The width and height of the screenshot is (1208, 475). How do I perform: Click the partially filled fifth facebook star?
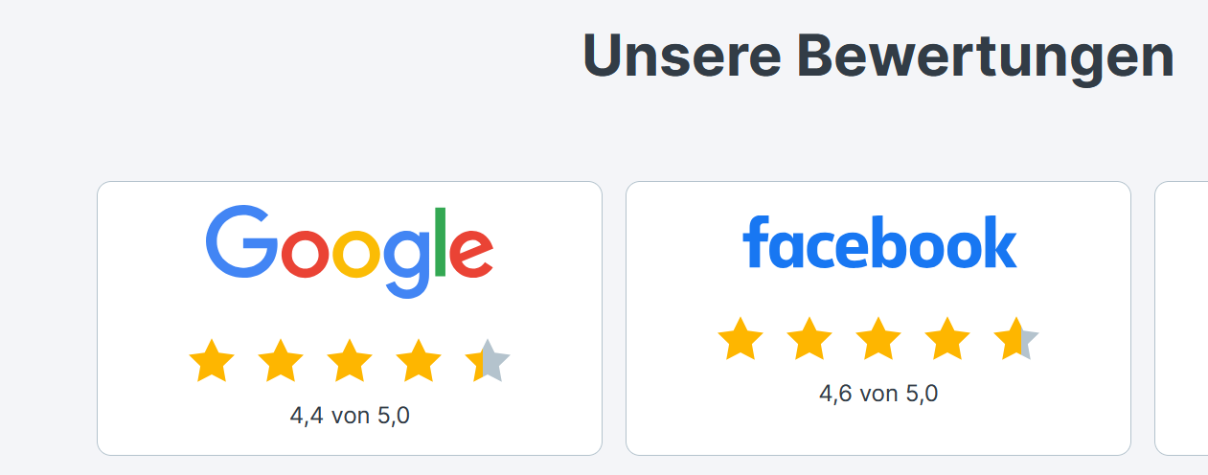1016,340
